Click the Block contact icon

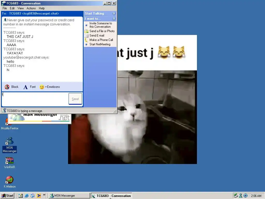pos(7,87)
